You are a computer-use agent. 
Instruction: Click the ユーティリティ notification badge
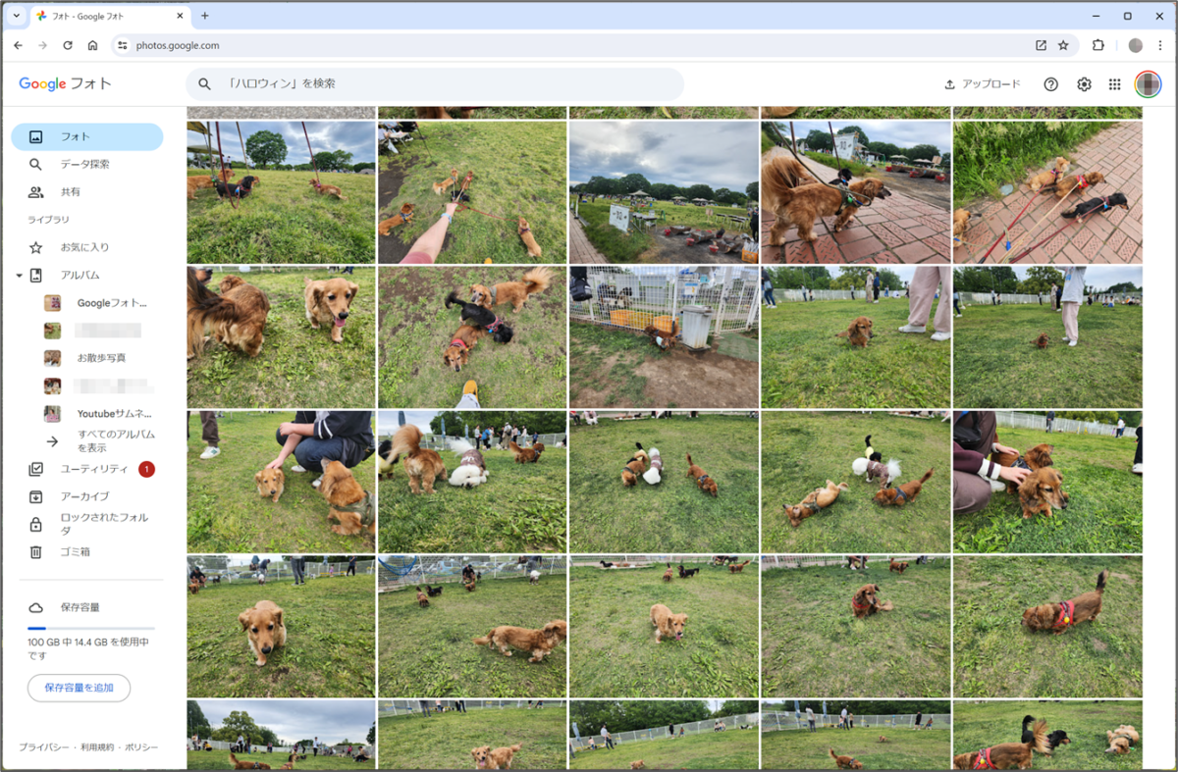tap(146, 469)
